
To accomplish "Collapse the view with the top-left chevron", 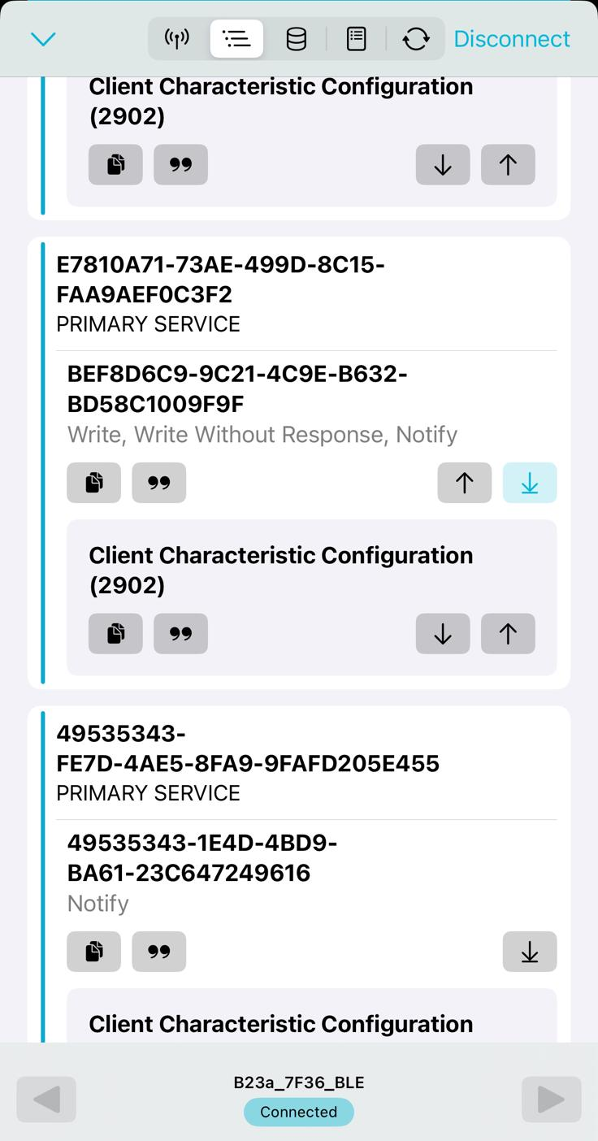I will coord(43,39).
